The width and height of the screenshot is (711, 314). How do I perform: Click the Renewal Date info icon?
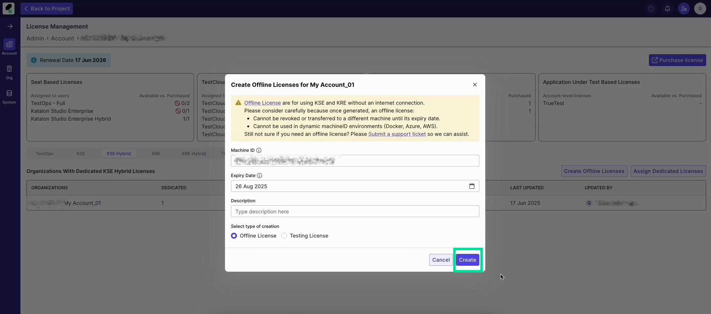34,60
